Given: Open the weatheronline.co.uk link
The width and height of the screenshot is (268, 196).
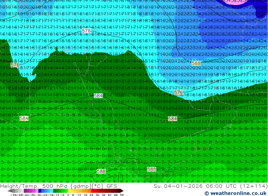Looking at the screenshot, I should click(236, 193).
